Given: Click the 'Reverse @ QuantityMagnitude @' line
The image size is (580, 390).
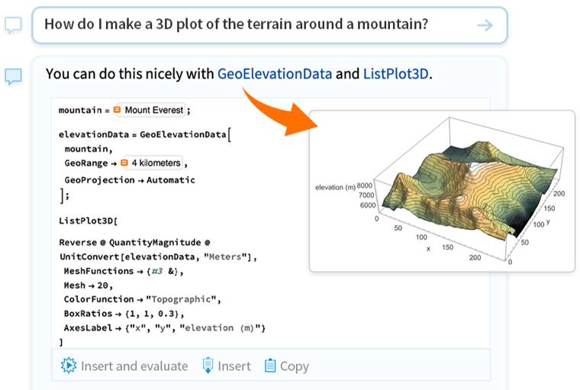Looking at the screenshot, I should (x=134, y=243).
